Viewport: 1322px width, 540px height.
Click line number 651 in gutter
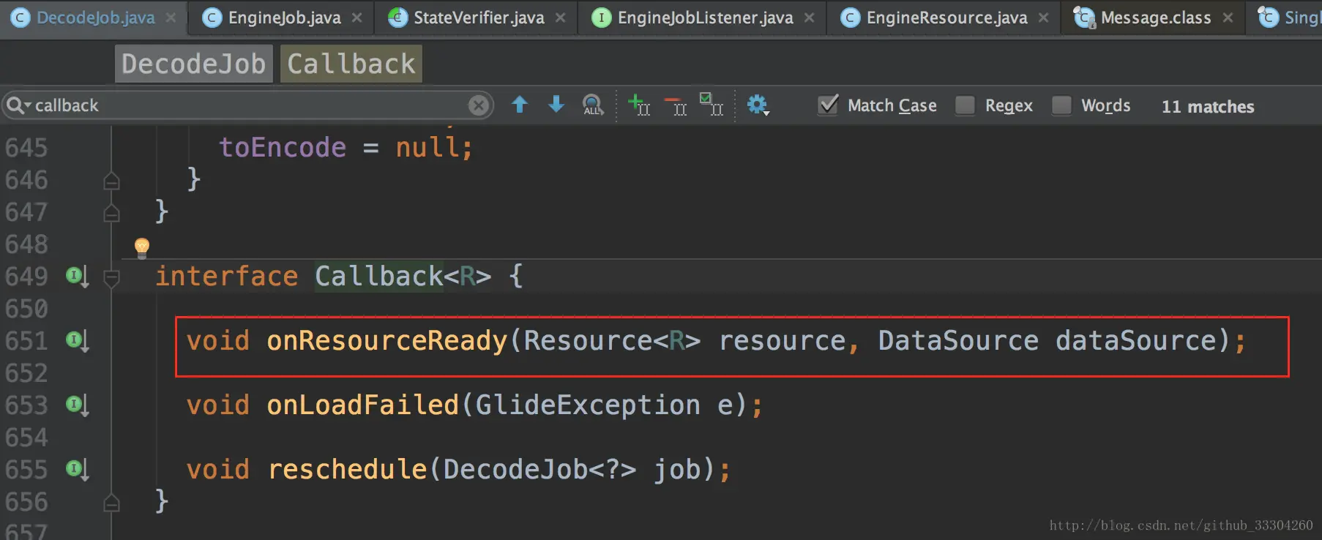tap(26, 341)
